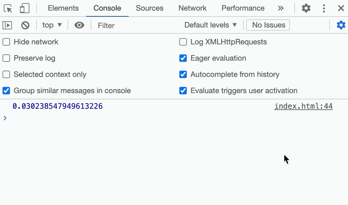This screenshot has width=348, height=205.
Task: Uncheck Evaluate triggers user activation
Action: pos(183,91)
